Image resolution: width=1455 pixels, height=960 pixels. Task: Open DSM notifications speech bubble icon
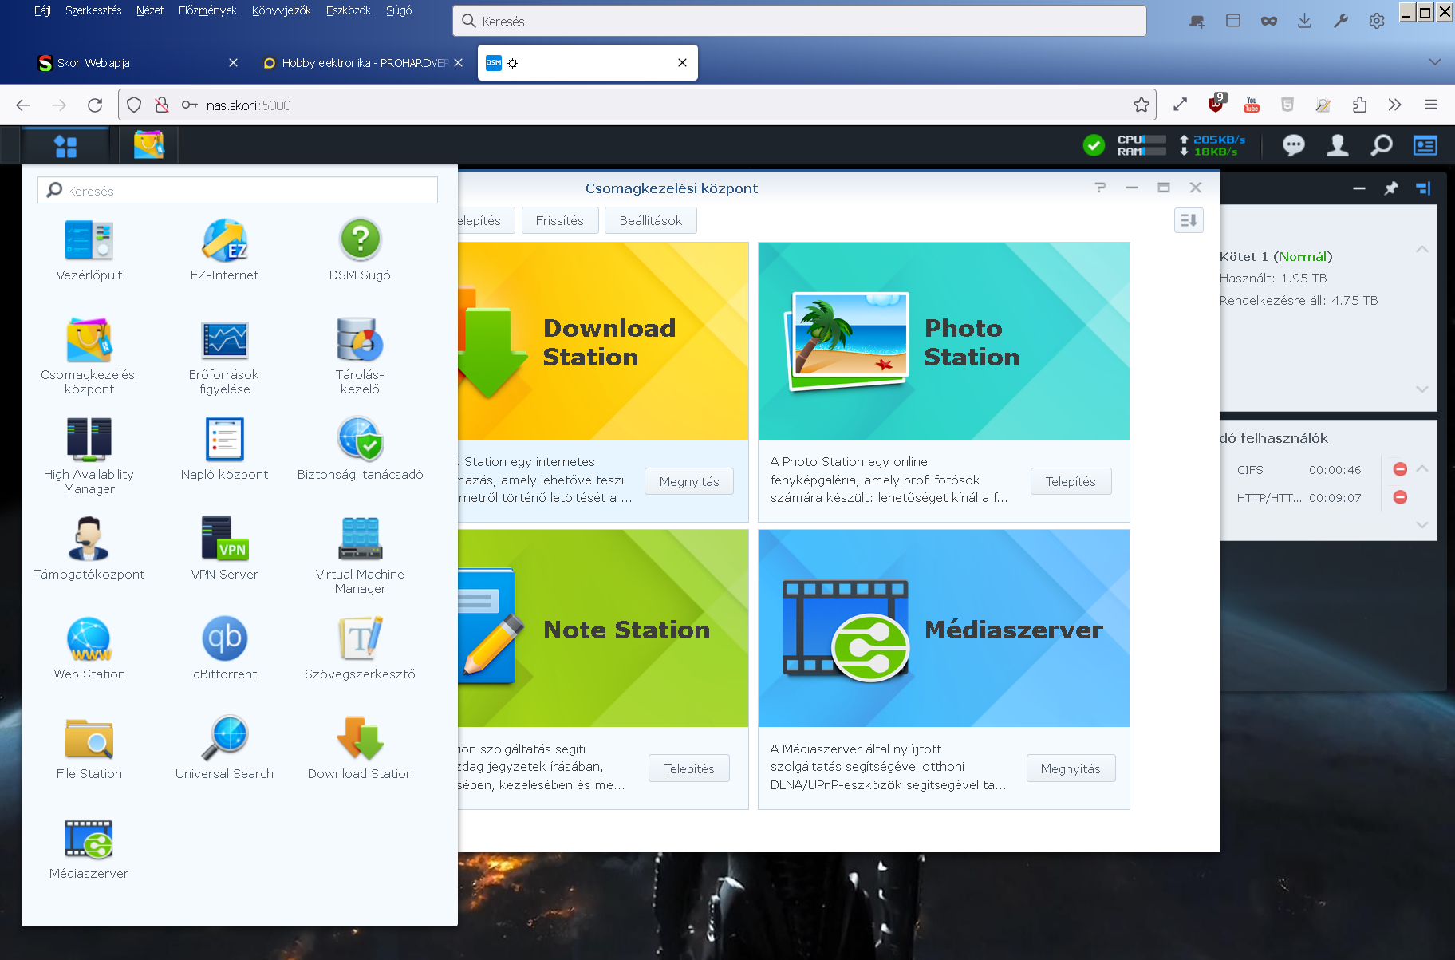1293,145
